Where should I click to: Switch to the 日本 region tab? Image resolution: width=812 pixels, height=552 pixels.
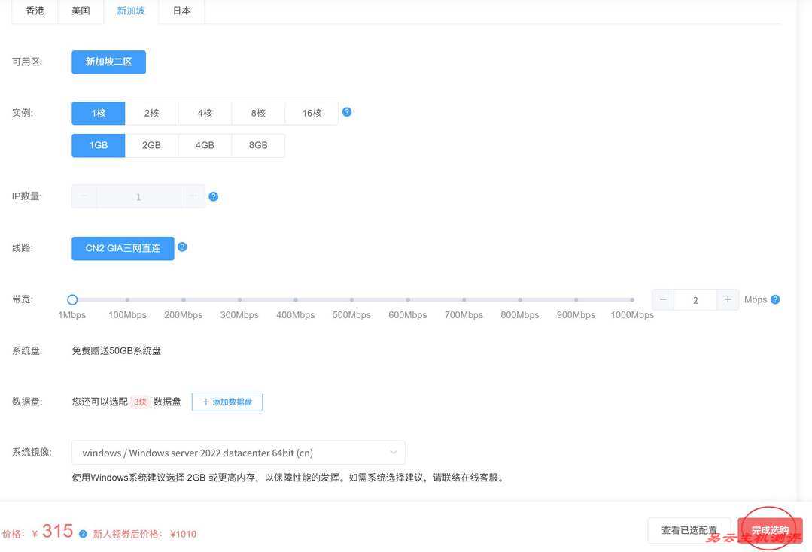tap(181, 11)
